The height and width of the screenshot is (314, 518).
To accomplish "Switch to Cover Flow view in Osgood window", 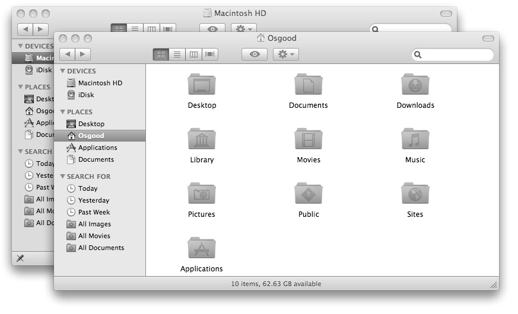I will (x=210, y=55).
